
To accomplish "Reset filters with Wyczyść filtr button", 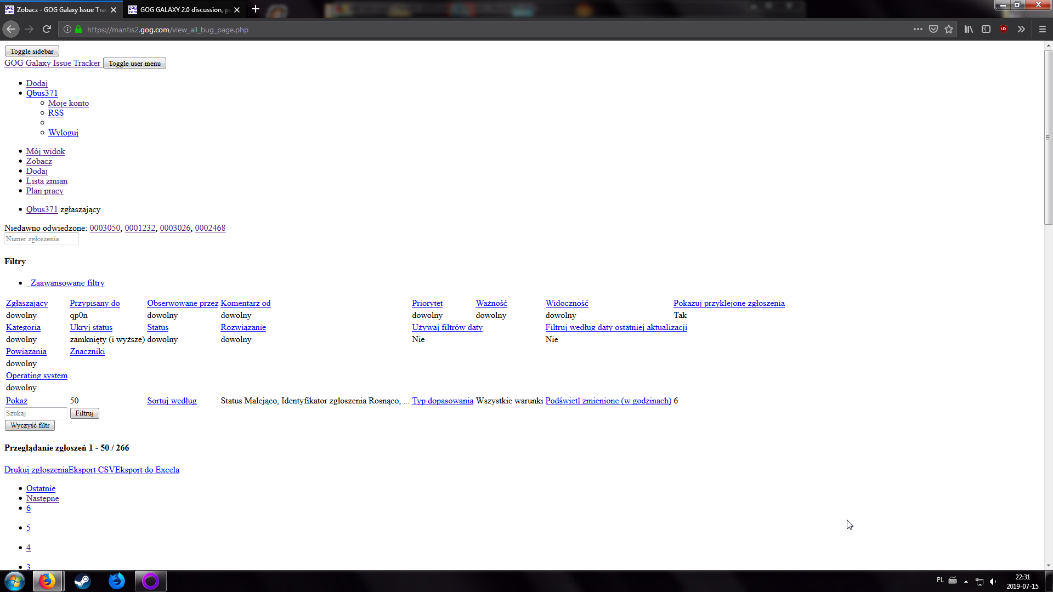I will (30, 425).
